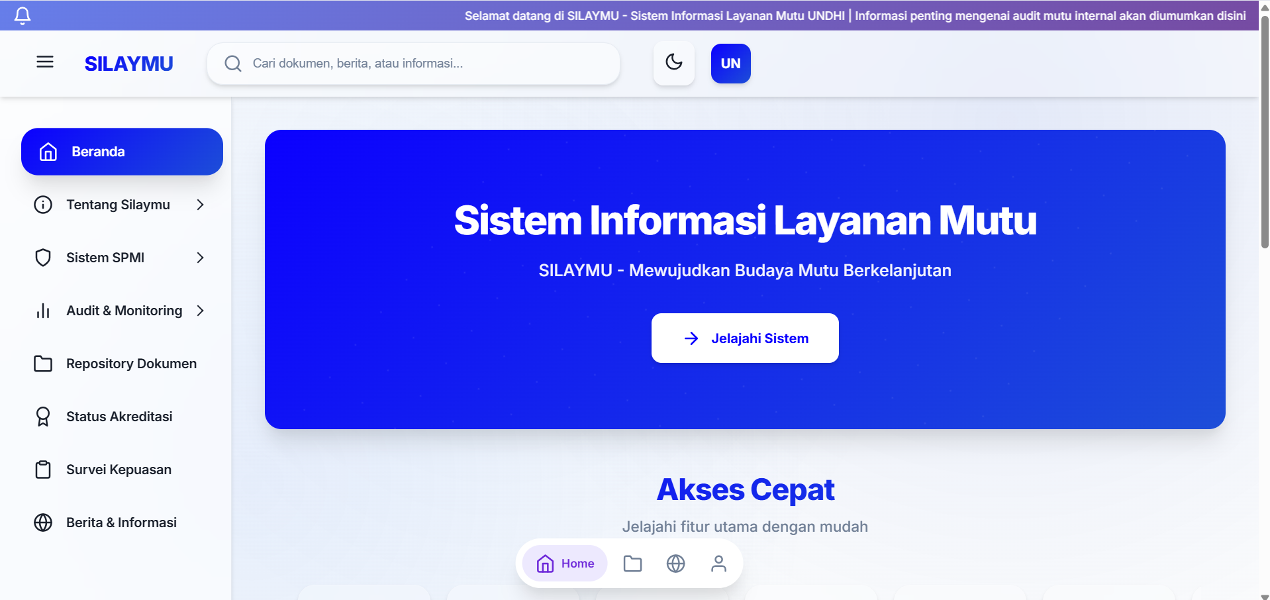1270x600 pixels.
Task: Select the Repository Dokumen folder icon
Action: click(43, 364)
